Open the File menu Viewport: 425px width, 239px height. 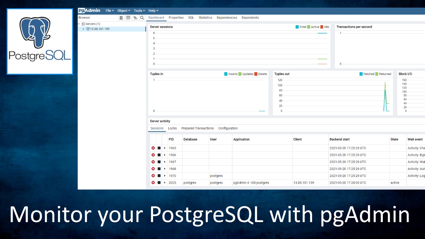(x=110, y=11)
